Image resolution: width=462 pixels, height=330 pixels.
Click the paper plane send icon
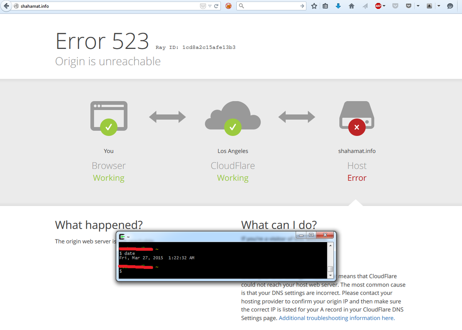click(365, 6)
